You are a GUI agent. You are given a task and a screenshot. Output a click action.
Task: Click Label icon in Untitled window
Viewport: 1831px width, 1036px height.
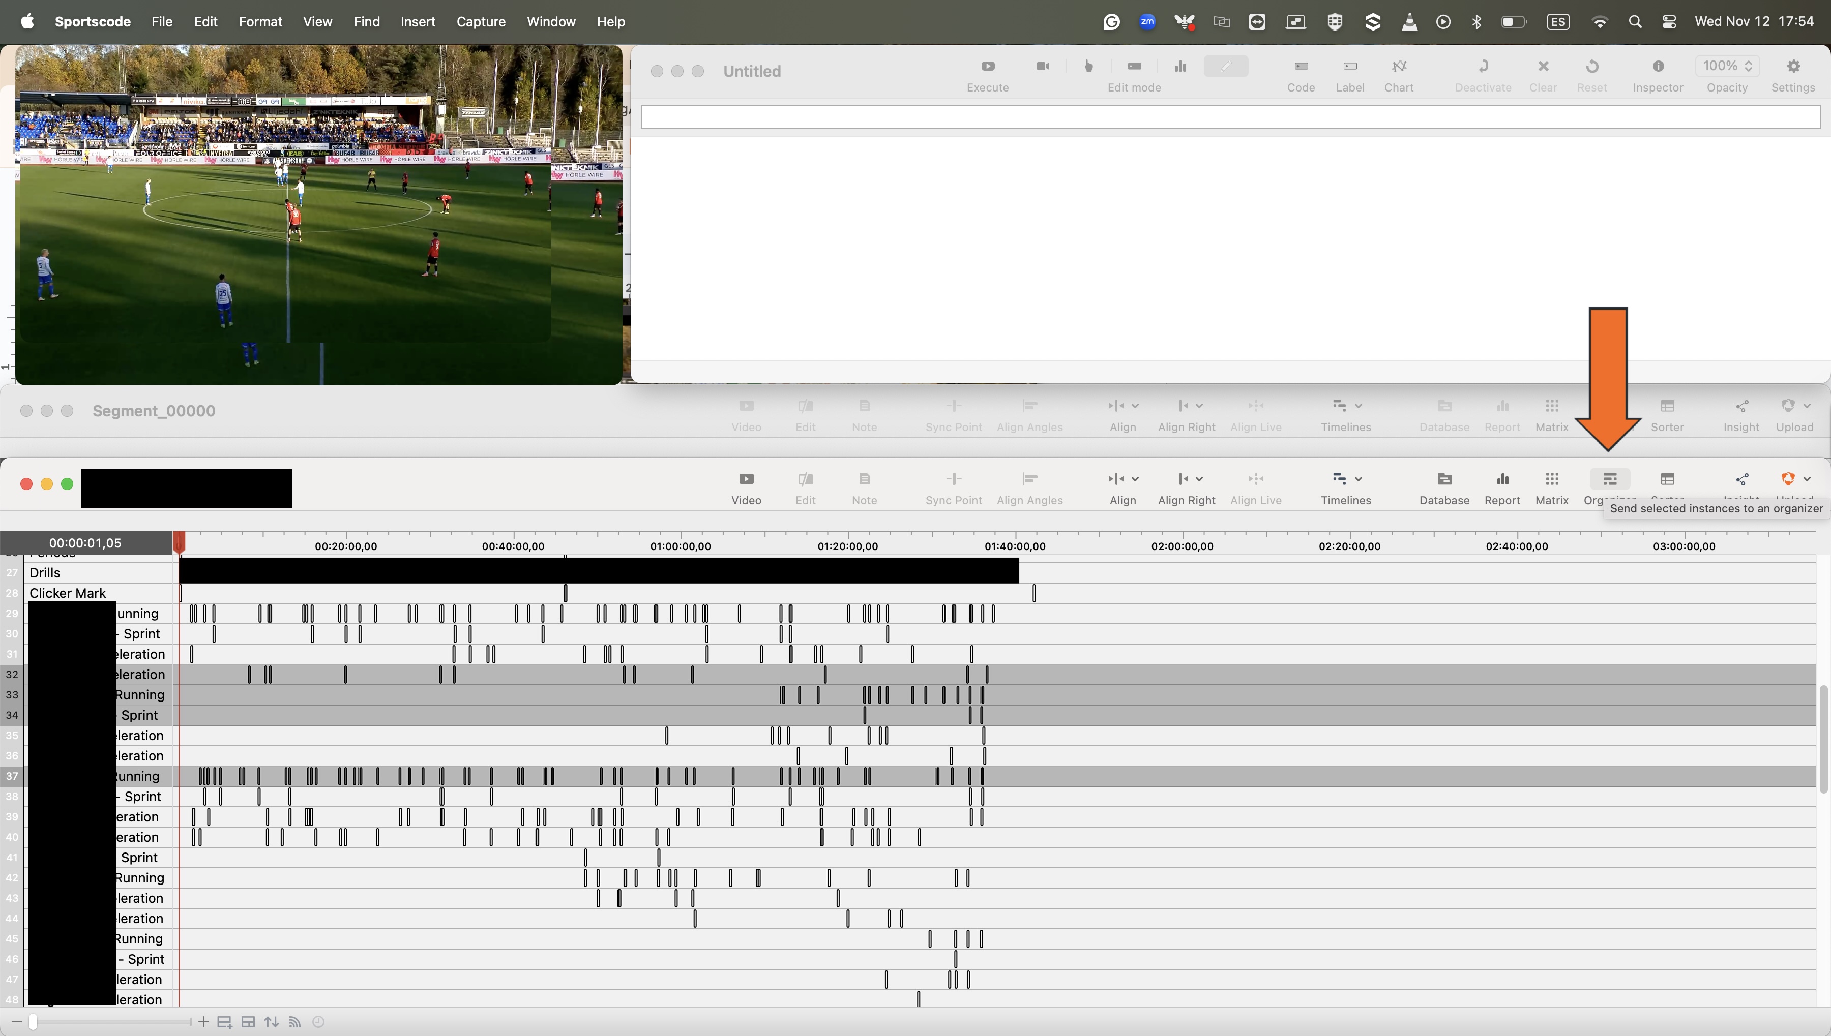click(1350, 66)
